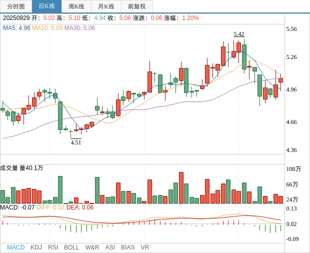Viewport: 310px width, 253px height.
Task: Click the 成交量 量40.1万 label
Action: pos(21,168)
